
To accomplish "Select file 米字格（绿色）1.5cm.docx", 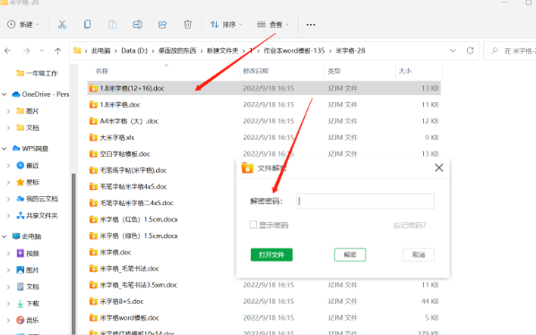I will 138,236.
